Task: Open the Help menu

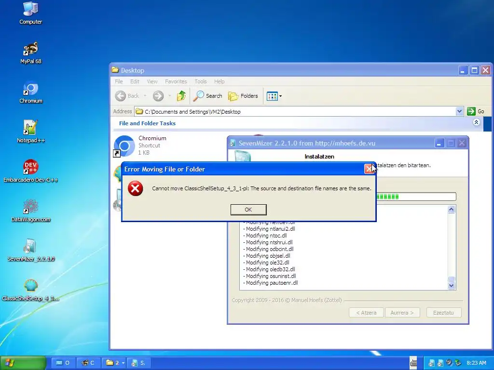Action: 220,81
